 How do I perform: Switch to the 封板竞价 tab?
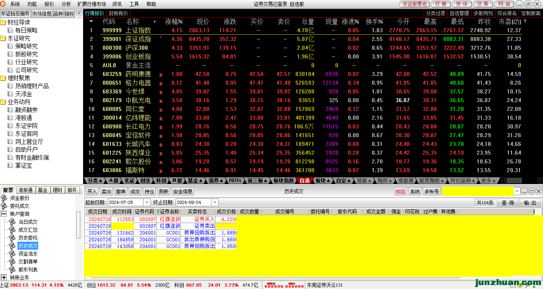coord(118,13)
